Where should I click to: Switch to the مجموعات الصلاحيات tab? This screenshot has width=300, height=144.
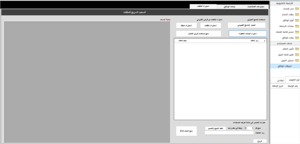coord(256,7)
